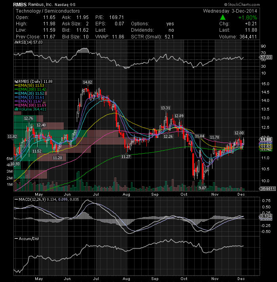Click the VWAP value 11.86
Viewport: 277px width, 282px height.
pos(118,37)
